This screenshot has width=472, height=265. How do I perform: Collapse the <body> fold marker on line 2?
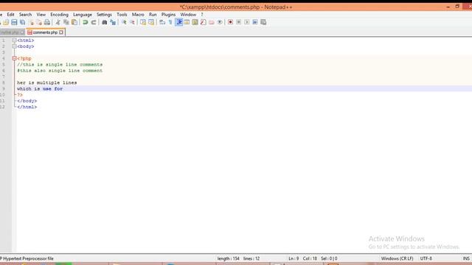click(x=15, y=46)
